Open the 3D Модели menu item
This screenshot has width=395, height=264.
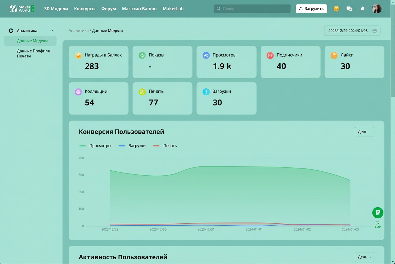pyautogui.click(x=56, y=9)
